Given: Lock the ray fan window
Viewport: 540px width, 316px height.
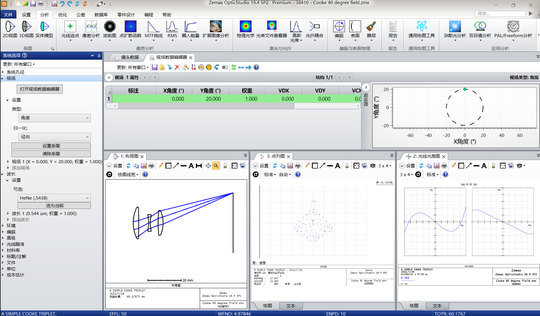Looking at the screenshot, I should tap(493, 166).
